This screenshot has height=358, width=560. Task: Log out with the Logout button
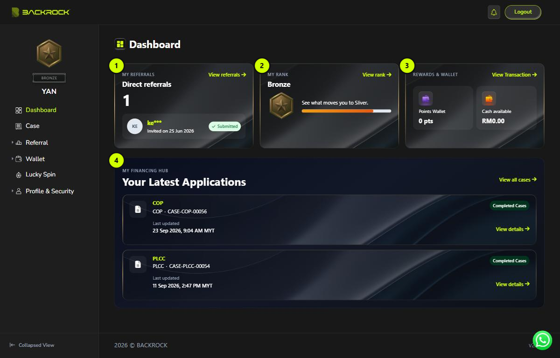pyautogui.click(x=523, y=12)
